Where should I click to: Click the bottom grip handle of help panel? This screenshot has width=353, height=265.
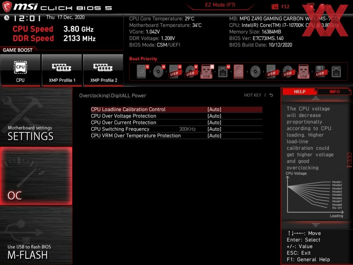[x=316, y=225]
